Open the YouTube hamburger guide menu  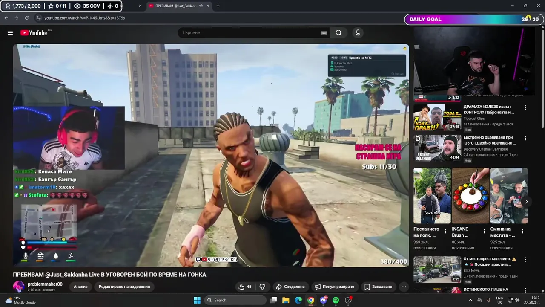[x=10, y=33]
